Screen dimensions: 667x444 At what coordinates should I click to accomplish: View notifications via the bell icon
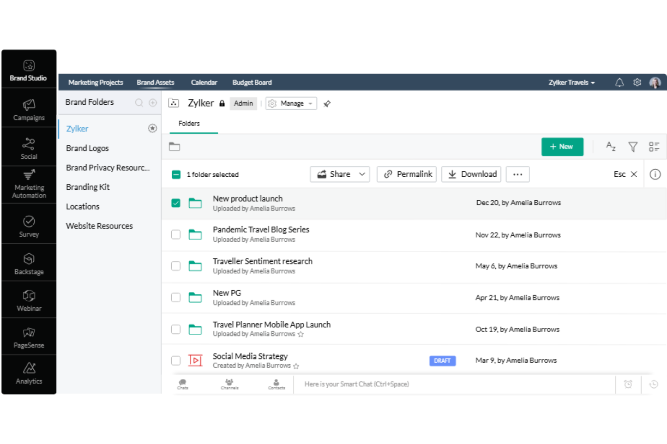tap(619, 82)
